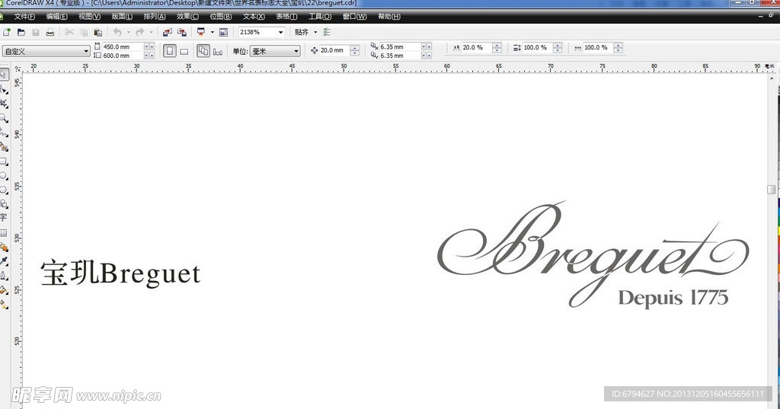The width and height of the screenshot is (780, 409).
Task: Select the Fill bucket tool
Action: [x=4, y=290]
